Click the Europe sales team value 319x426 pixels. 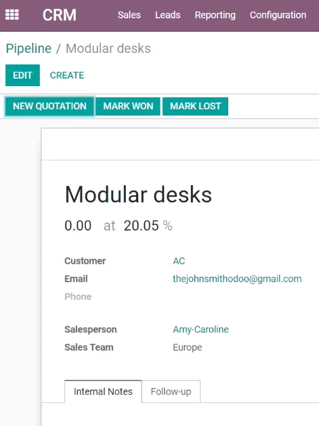pyautogui.click(x=188, y=347)
